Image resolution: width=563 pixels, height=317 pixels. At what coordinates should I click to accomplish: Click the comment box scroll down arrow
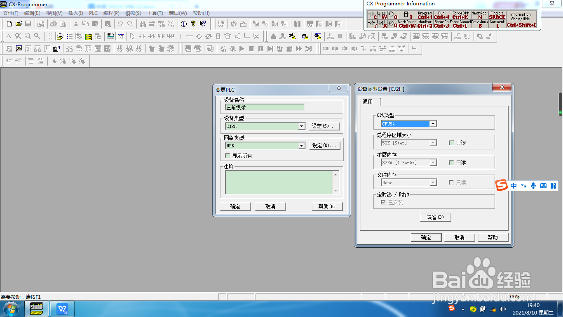point(335,191)
